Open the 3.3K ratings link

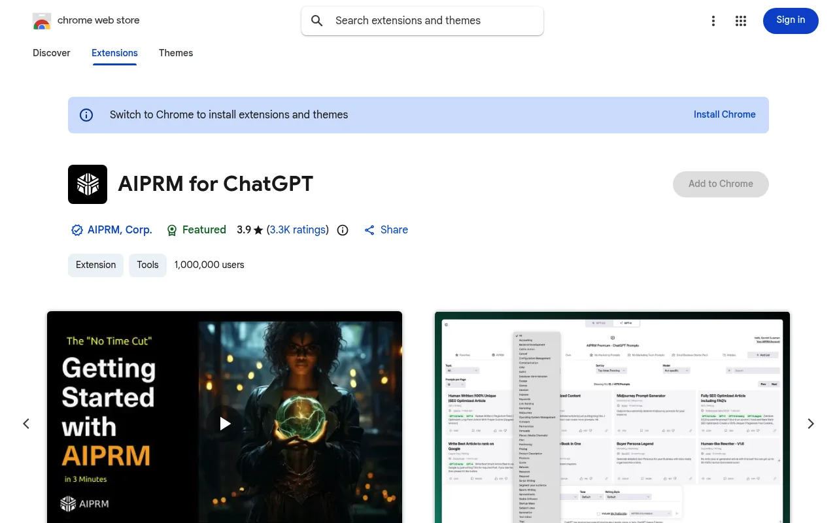298,230
